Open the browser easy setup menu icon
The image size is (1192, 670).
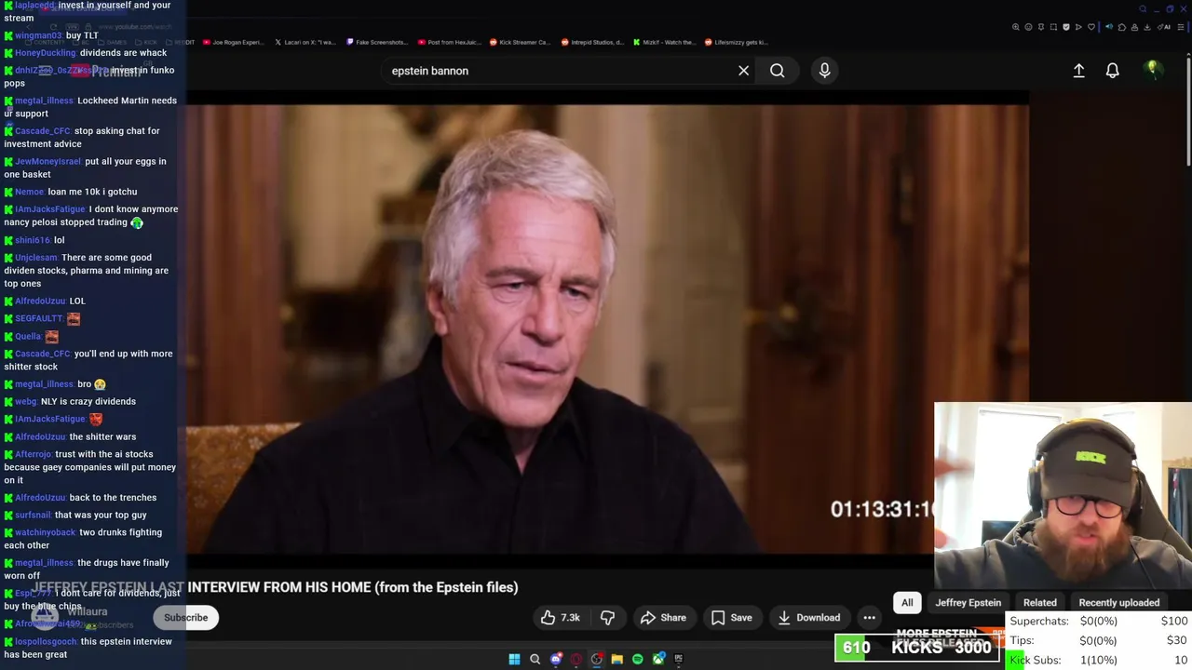[x=1181, y=27]
